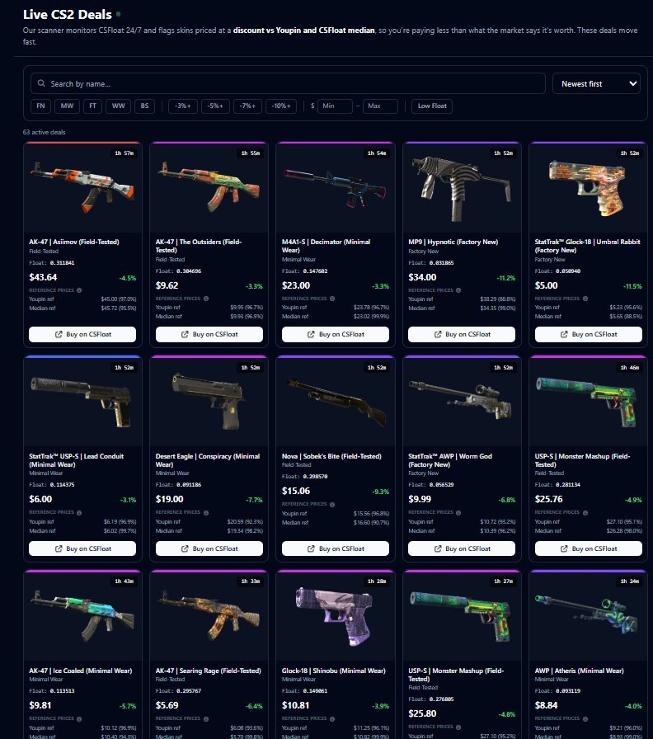Enable the -10%+ discount filter
The width and height of the screenshot is (653, 739).
point(281,106)
